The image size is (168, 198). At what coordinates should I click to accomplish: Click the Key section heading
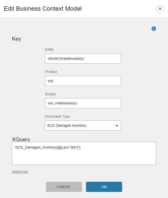16,39
